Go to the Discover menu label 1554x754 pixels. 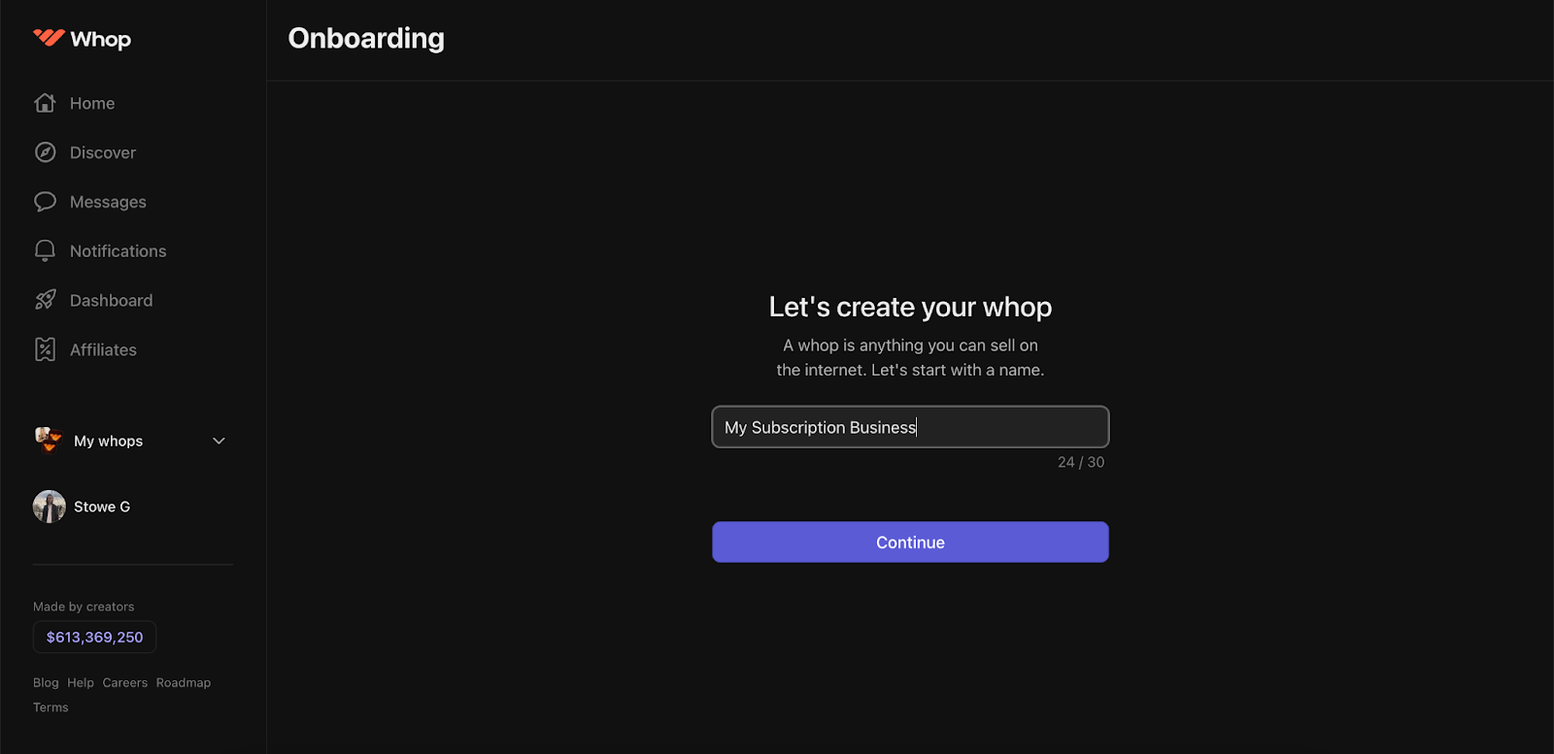click(103, 152)
